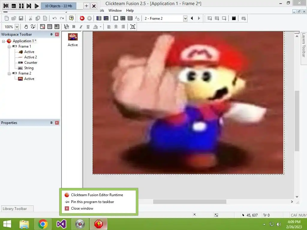Close the Workspace Toolbar panel
The width and height of the screenshot is (307, 230).
57,34
